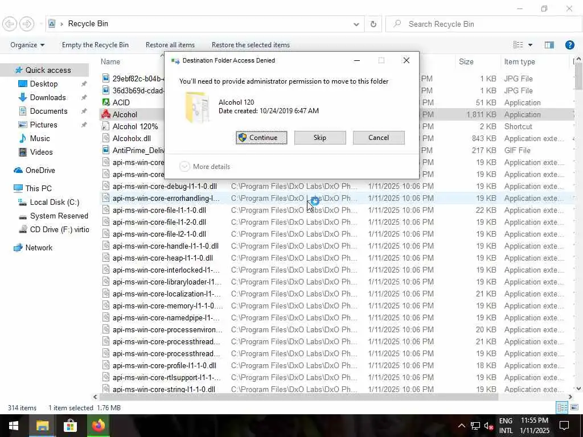The width and height of the screenshot is (583, 437).
Task: Select api-ms-win-core-file-l1-1-0.dll
Action: pos(159,210)
